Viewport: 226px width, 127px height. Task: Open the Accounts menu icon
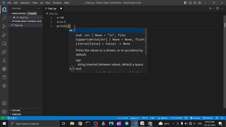tap(4, 103)
